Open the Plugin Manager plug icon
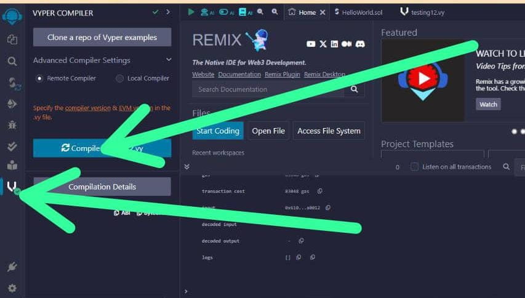This screenshot has width=525, height=298. pos(12,267)
